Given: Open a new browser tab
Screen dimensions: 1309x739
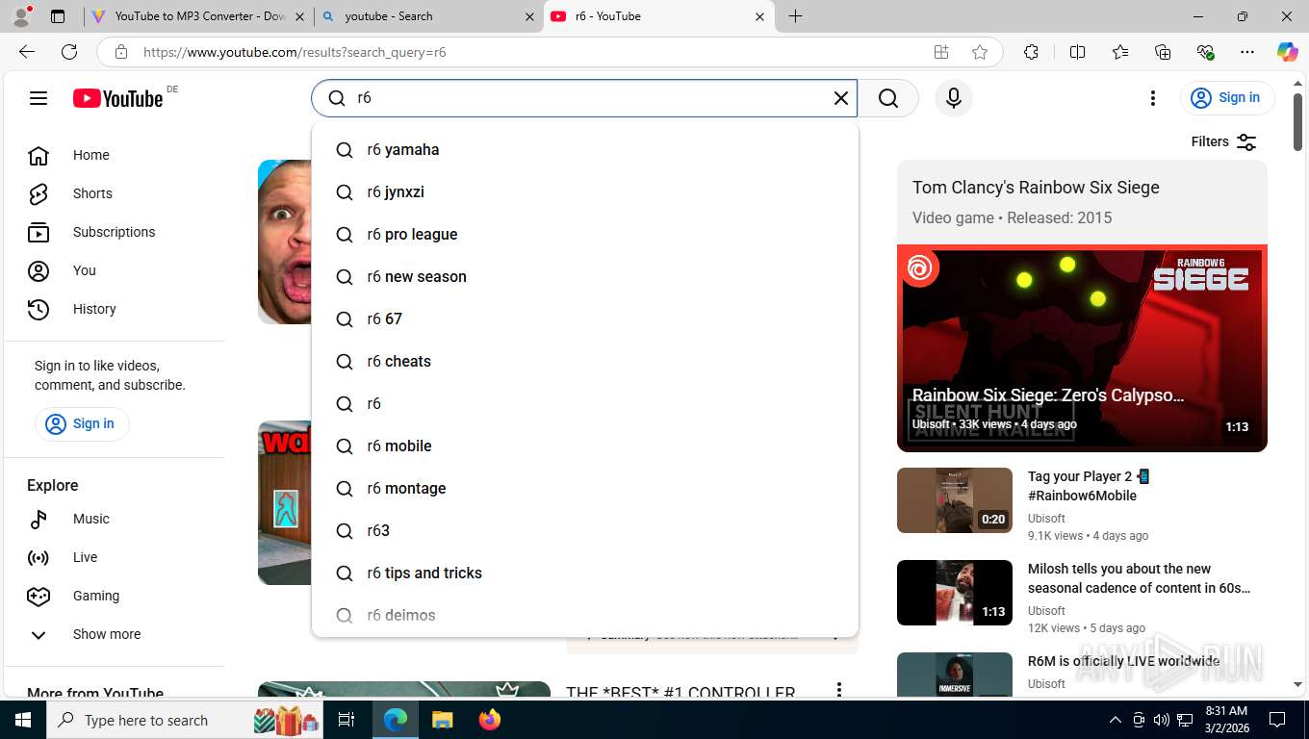Looking at the screenshot, I should click(x=795, y=16).
